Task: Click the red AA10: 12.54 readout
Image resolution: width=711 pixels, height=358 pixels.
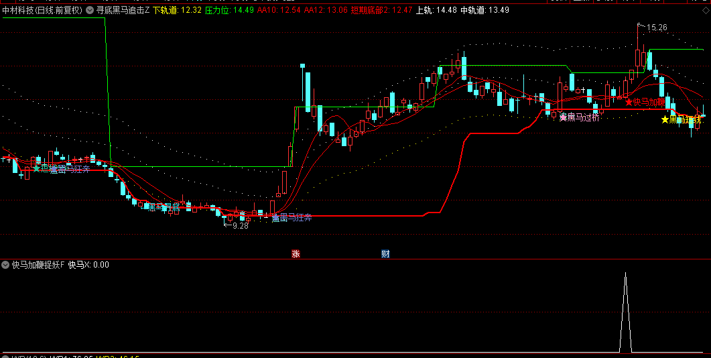Action: point(279,10)
